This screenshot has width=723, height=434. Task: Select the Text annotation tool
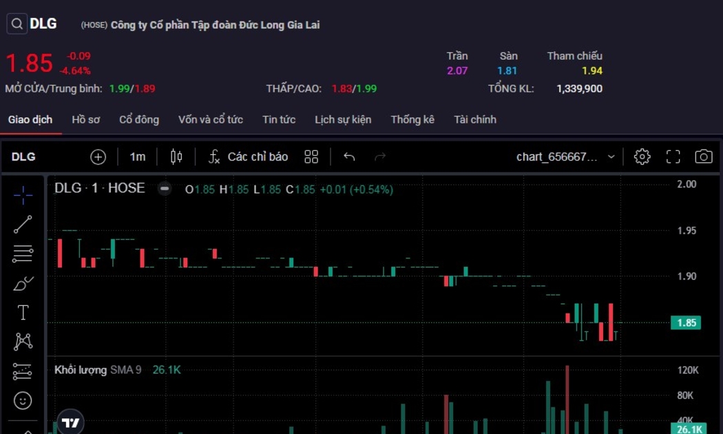click(x=23, y=313)
